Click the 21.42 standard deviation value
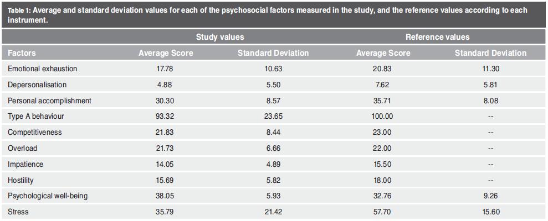Image resolution: width=548 pixels, height=221 pixels. (273, 212)
